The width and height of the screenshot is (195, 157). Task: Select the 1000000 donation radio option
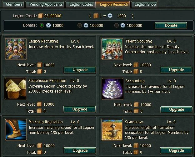[116, 25]
